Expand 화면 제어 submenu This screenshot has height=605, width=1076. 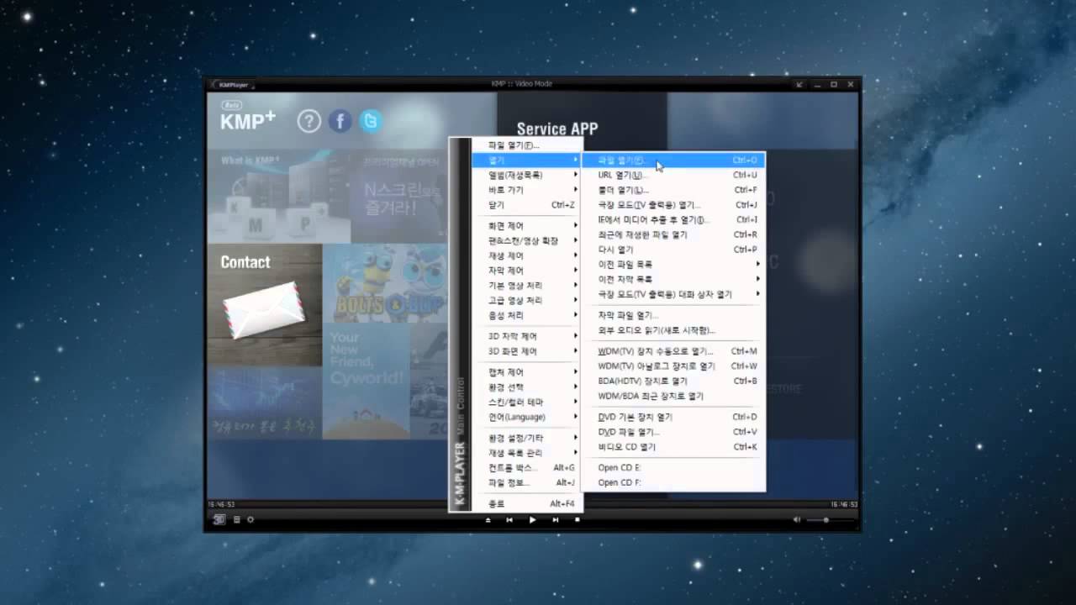(526, 226)
